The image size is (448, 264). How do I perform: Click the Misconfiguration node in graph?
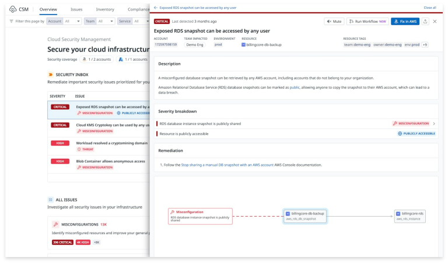tap(200, 216)
